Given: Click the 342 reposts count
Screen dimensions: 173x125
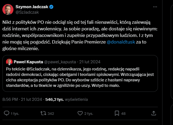Looking at the screenshot, I should (51, 114).
